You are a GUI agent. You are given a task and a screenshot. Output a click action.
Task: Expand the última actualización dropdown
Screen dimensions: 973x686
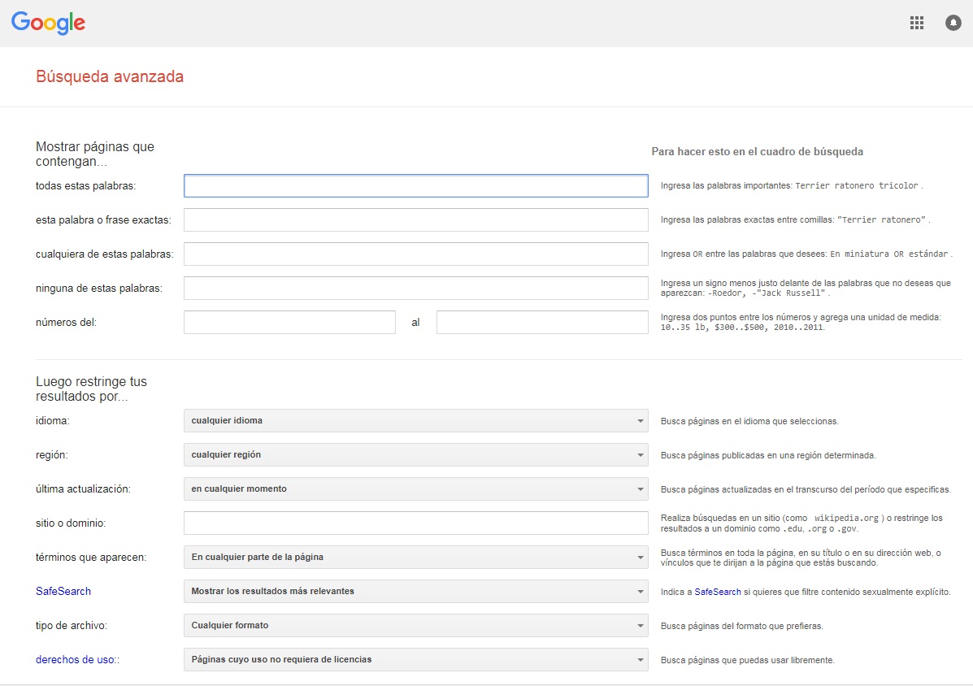tap(415, 489)
